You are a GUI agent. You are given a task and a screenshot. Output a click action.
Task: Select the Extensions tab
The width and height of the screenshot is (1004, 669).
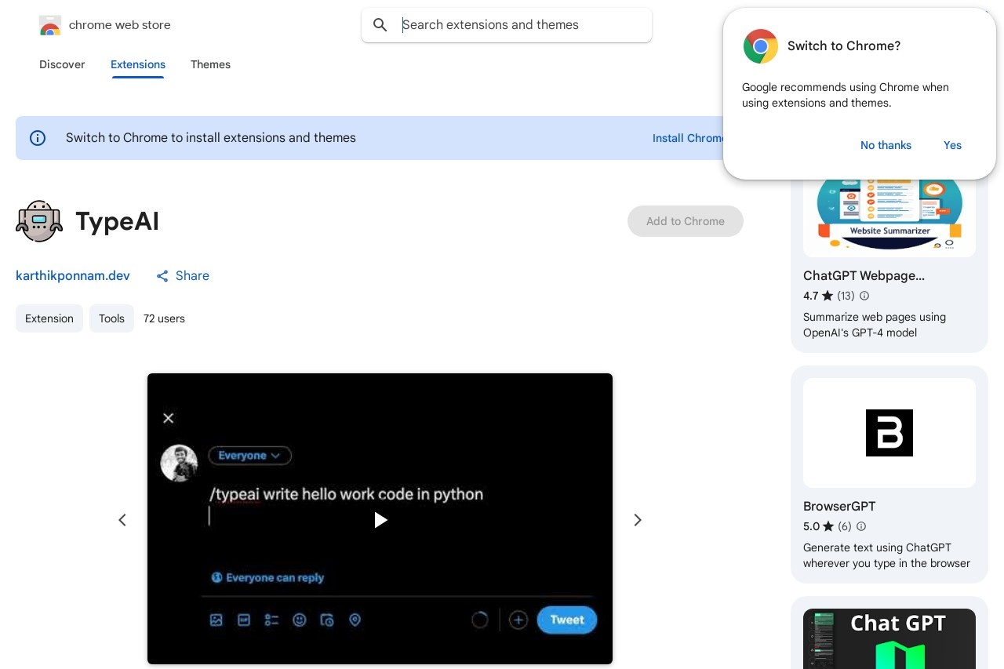138,64
